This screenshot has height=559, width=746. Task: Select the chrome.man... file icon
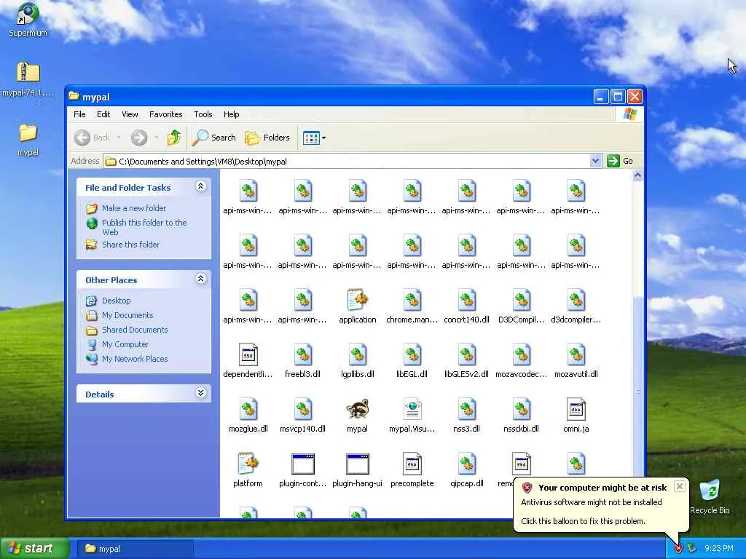[x=412, y=299]
